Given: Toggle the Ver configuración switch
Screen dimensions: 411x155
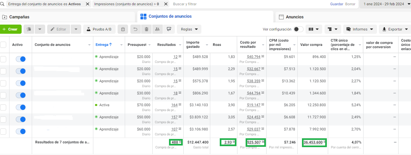Looking at the screenshot, I should tap(298, 29).
